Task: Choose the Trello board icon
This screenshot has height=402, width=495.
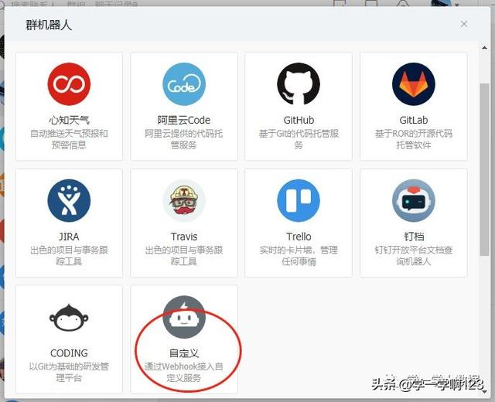Action: [x=299, y=201]
